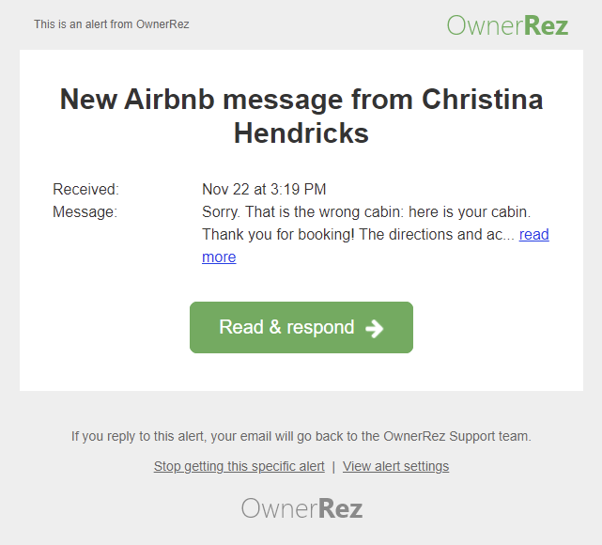602x545 pixels.
Task: Click the 'Nov 22 at 3:19 PM' timestamp
Action: coord(264,189)
